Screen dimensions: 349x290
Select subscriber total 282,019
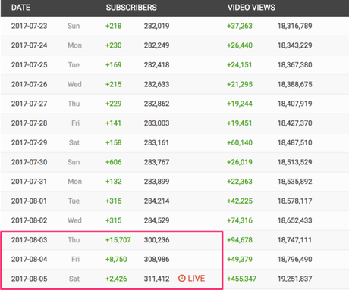(x=157, y=26)
